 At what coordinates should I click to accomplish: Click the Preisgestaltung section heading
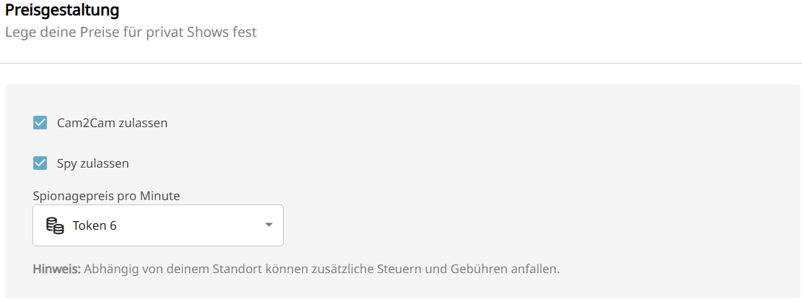coord(62,11)
